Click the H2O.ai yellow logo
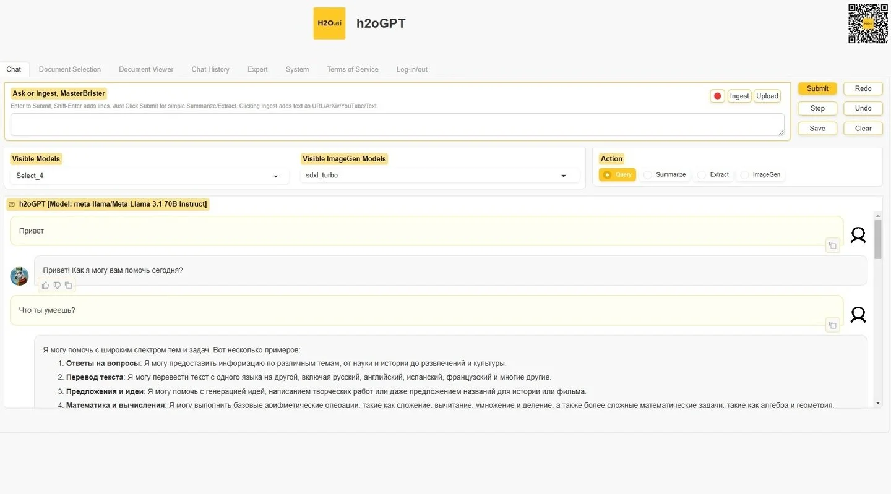This screenshot has height=494, width=891. 329,23
